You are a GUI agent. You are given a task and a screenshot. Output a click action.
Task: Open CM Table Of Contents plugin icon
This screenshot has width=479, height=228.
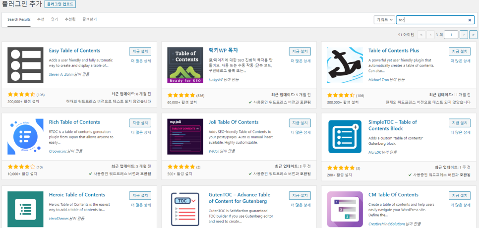pos(345,209)
